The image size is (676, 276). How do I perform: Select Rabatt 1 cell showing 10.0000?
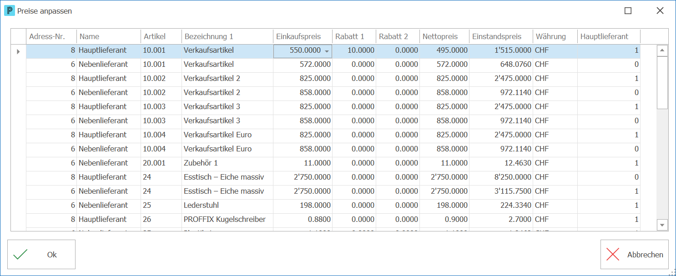[354, 50]
